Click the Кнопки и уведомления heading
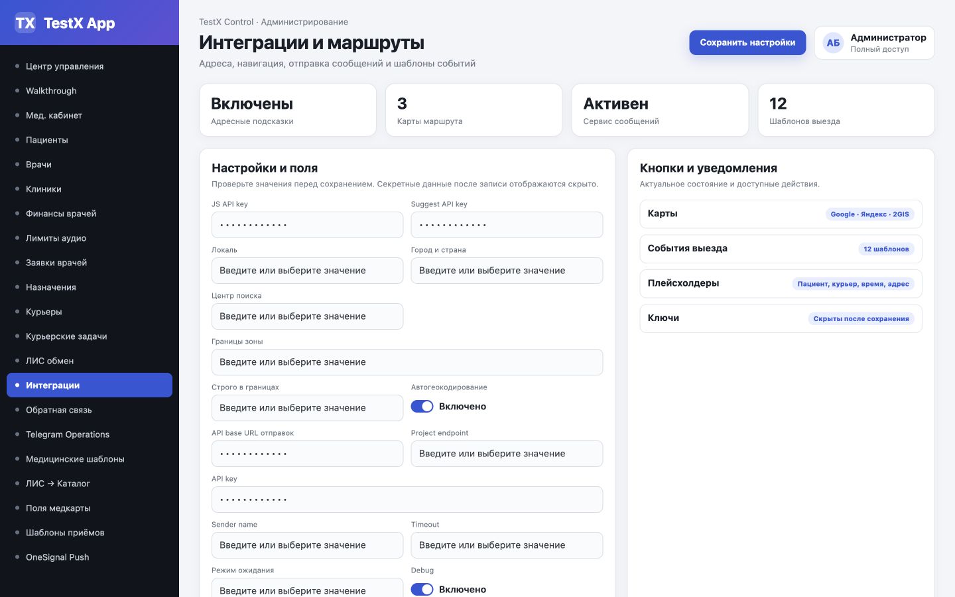This screenshot has width=955, height=597. 708,168
